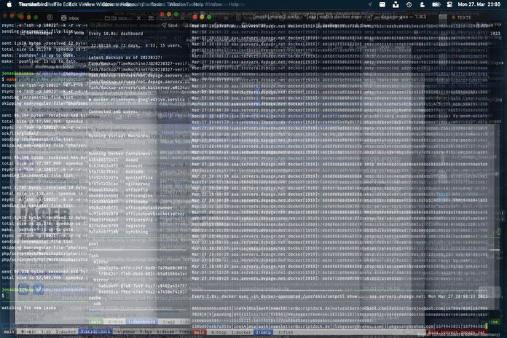
Task: Click the officephptaskrunner container row
Action: coord(130,208)
